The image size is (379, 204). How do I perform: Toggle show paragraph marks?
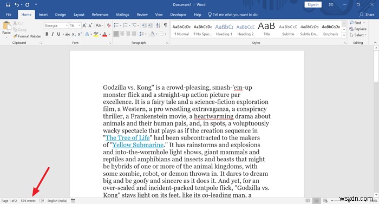pyautogui.click(x=165, y=25)
